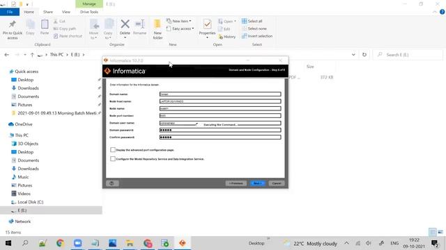Click Copy path in Clipboard group
446x250 pixels.
click(65, 28)
